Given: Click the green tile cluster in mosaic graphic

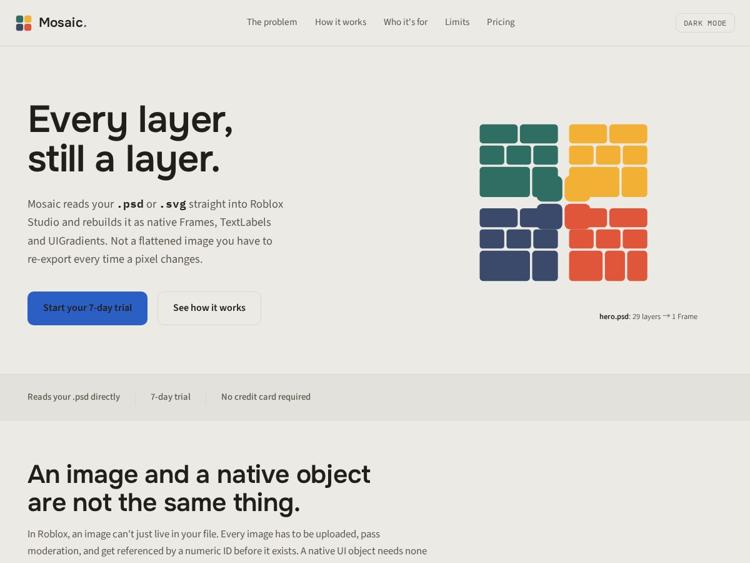Looking at the screenshot, I should [519, 161].
